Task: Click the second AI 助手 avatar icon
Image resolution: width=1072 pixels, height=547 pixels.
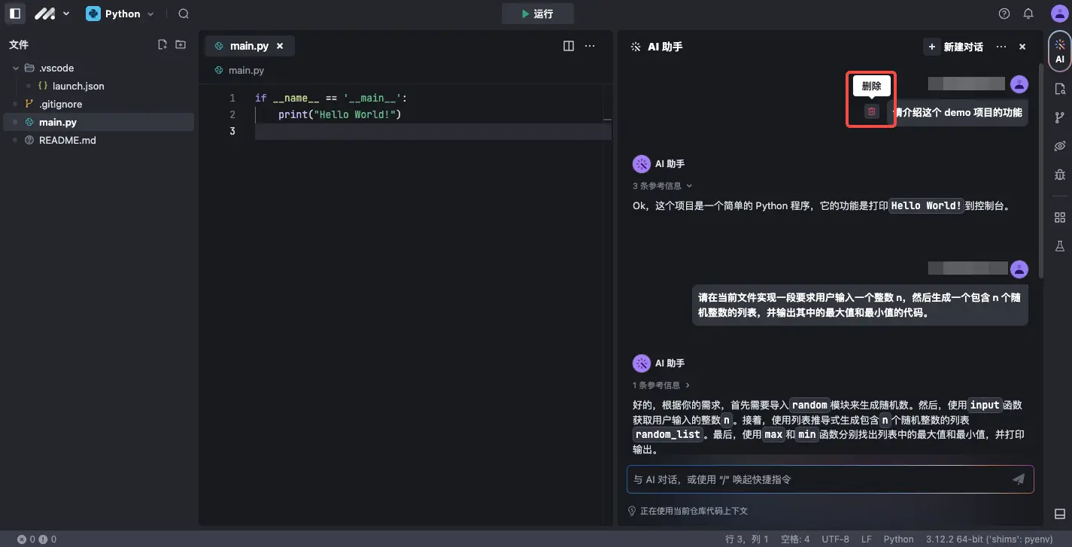Action: [642, 363]
